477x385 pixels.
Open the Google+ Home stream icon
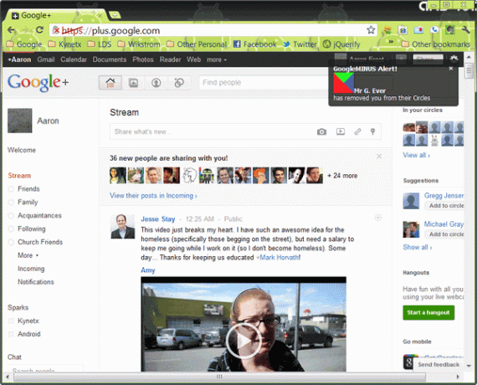[x=110, y=83]
